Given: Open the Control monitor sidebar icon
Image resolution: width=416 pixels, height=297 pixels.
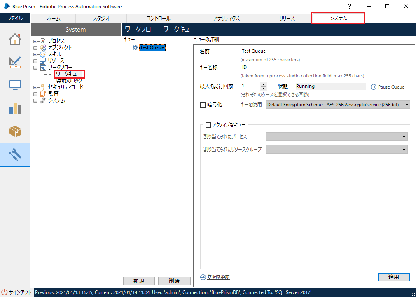Looking at the screenshot, I should [15, 85].
